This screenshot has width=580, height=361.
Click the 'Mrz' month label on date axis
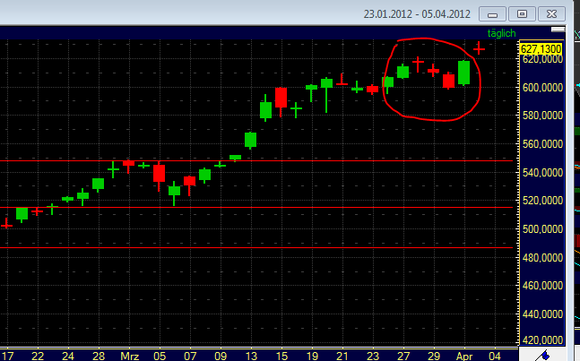129,357
